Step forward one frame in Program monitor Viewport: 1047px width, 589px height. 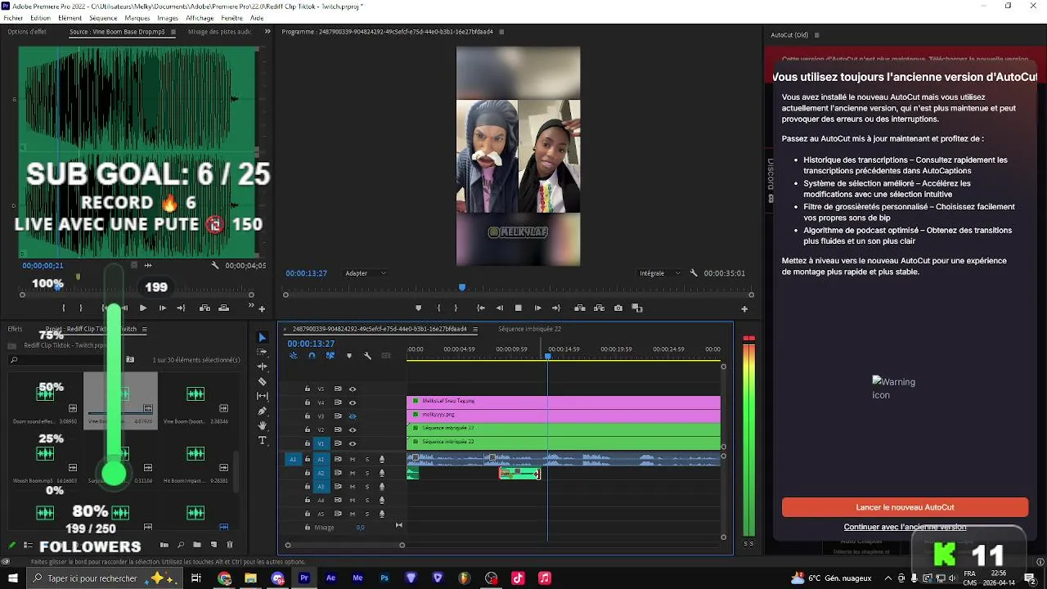tap(537, 308)
